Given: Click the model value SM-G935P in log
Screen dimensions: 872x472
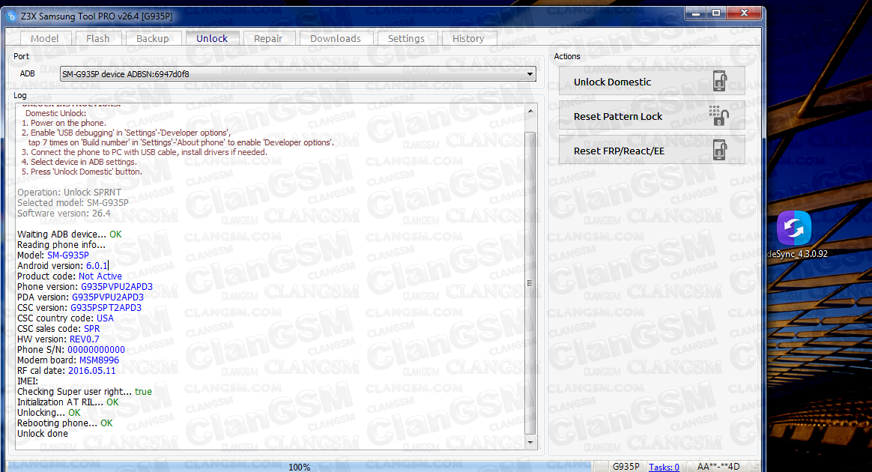Looking at the screenshot, I should (68, 255).
